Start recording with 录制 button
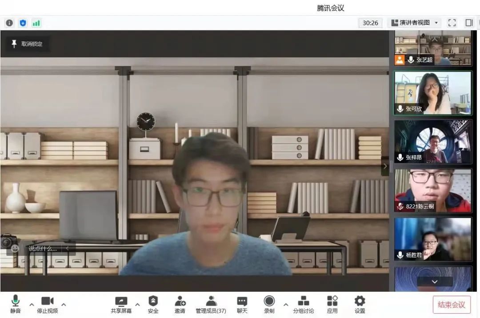This screenshot has width=480, height=318. pyautogui.click(x=269, y=305)
